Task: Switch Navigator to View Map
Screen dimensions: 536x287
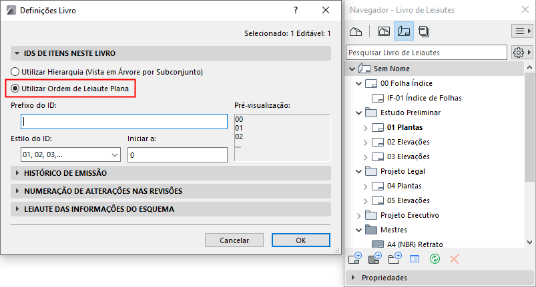Action: [384, 32]
